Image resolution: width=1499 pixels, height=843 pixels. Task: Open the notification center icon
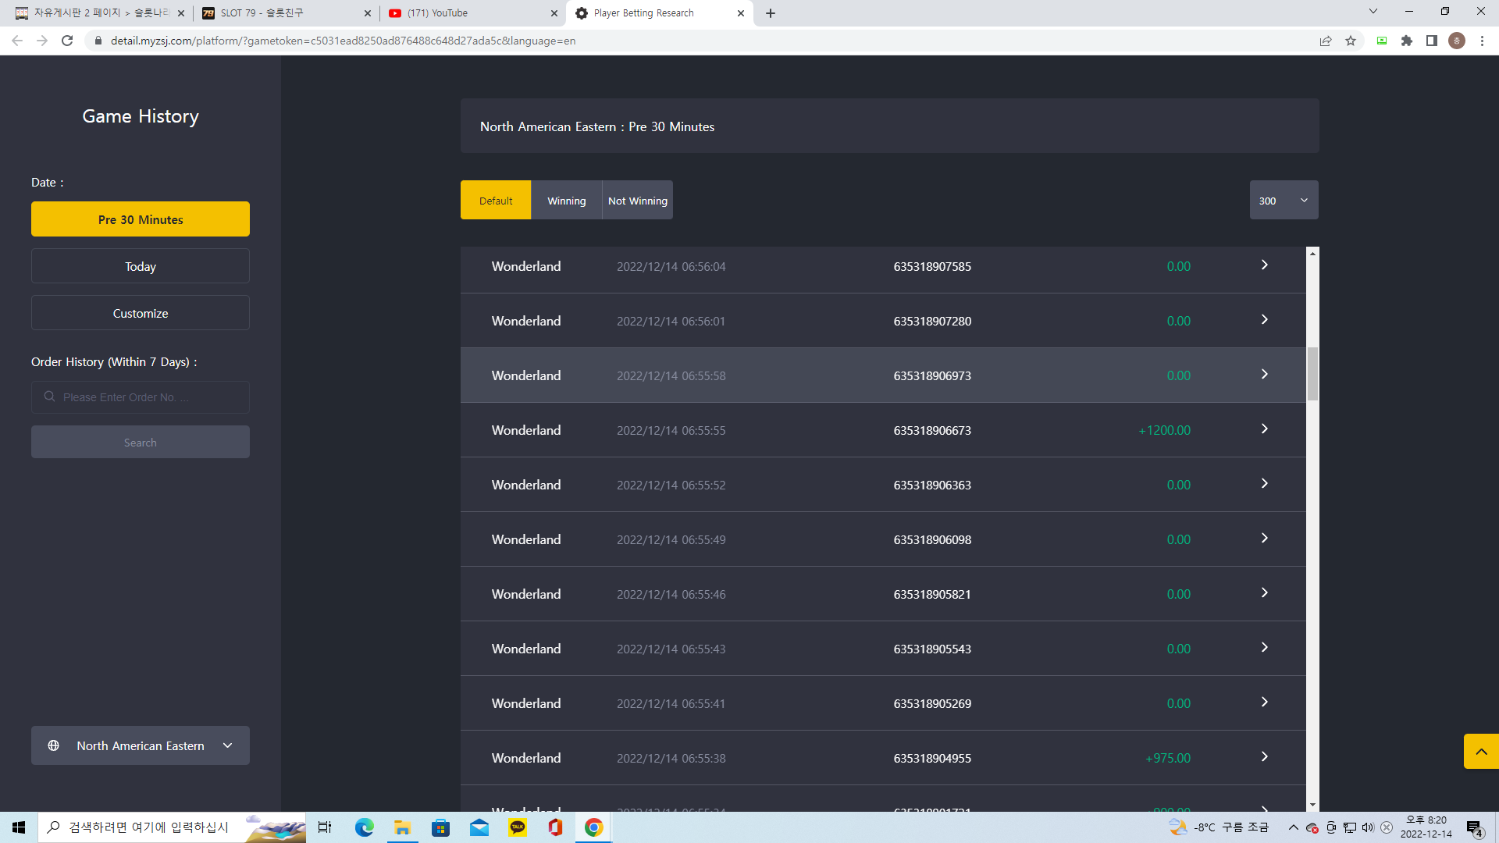tap(1474, 827)
